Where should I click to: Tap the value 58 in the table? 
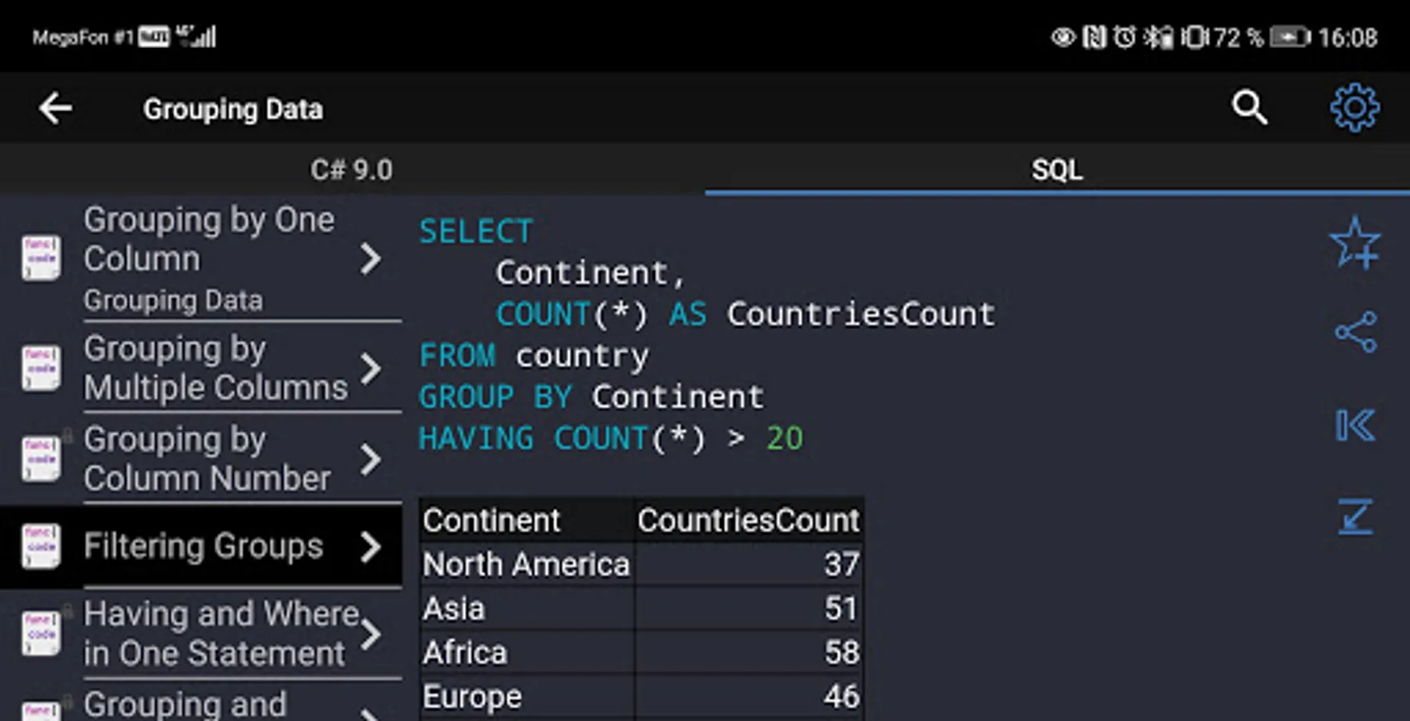tap(842, 653)
